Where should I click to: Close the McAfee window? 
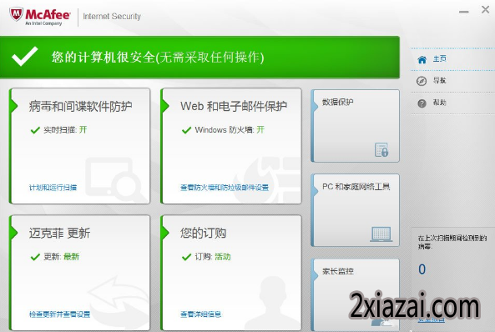pos(486,10)
